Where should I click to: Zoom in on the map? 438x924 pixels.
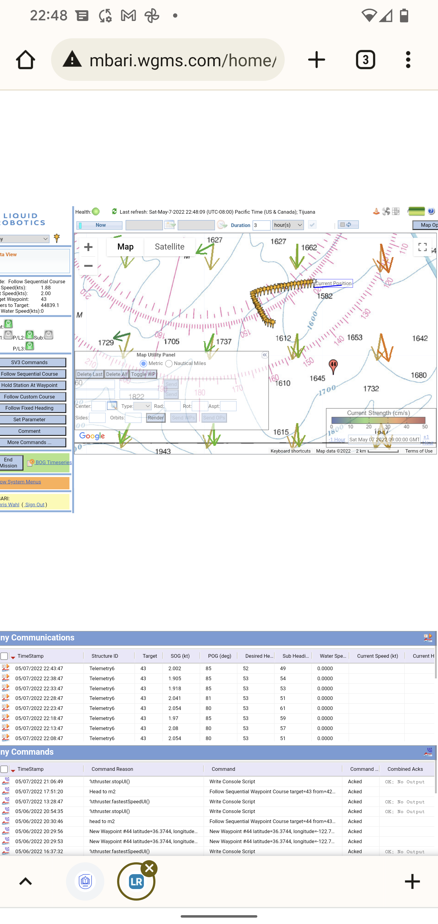(x=88, y=247)
